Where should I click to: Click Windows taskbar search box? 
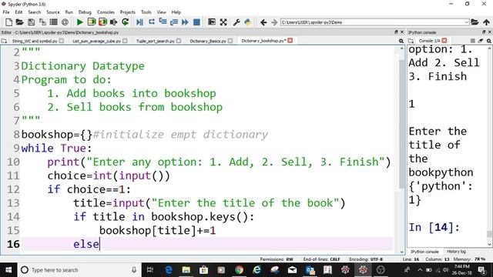point(79,270)
